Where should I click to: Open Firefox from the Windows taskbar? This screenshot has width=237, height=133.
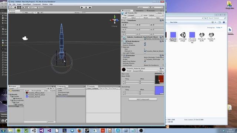[x=80, y=130]
